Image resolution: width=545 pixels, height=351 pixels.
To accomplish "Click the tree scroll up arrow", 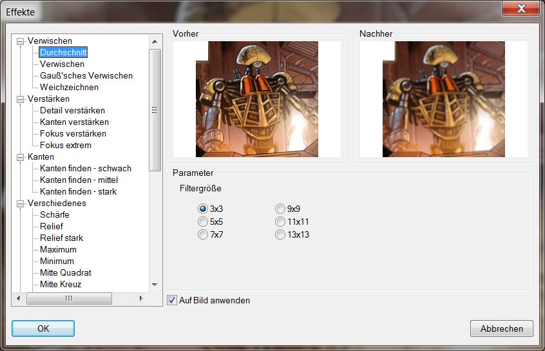I will tap(155, 42).
